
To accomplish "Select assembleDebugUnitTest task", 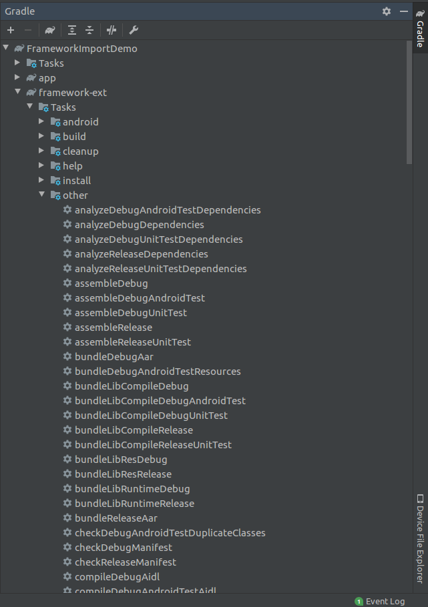I will [x=131, y=313].
